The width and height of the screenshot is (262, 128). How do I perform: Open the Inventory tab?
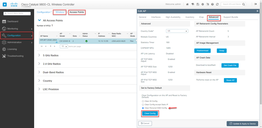pyautogui.click(x=190, y=17)
